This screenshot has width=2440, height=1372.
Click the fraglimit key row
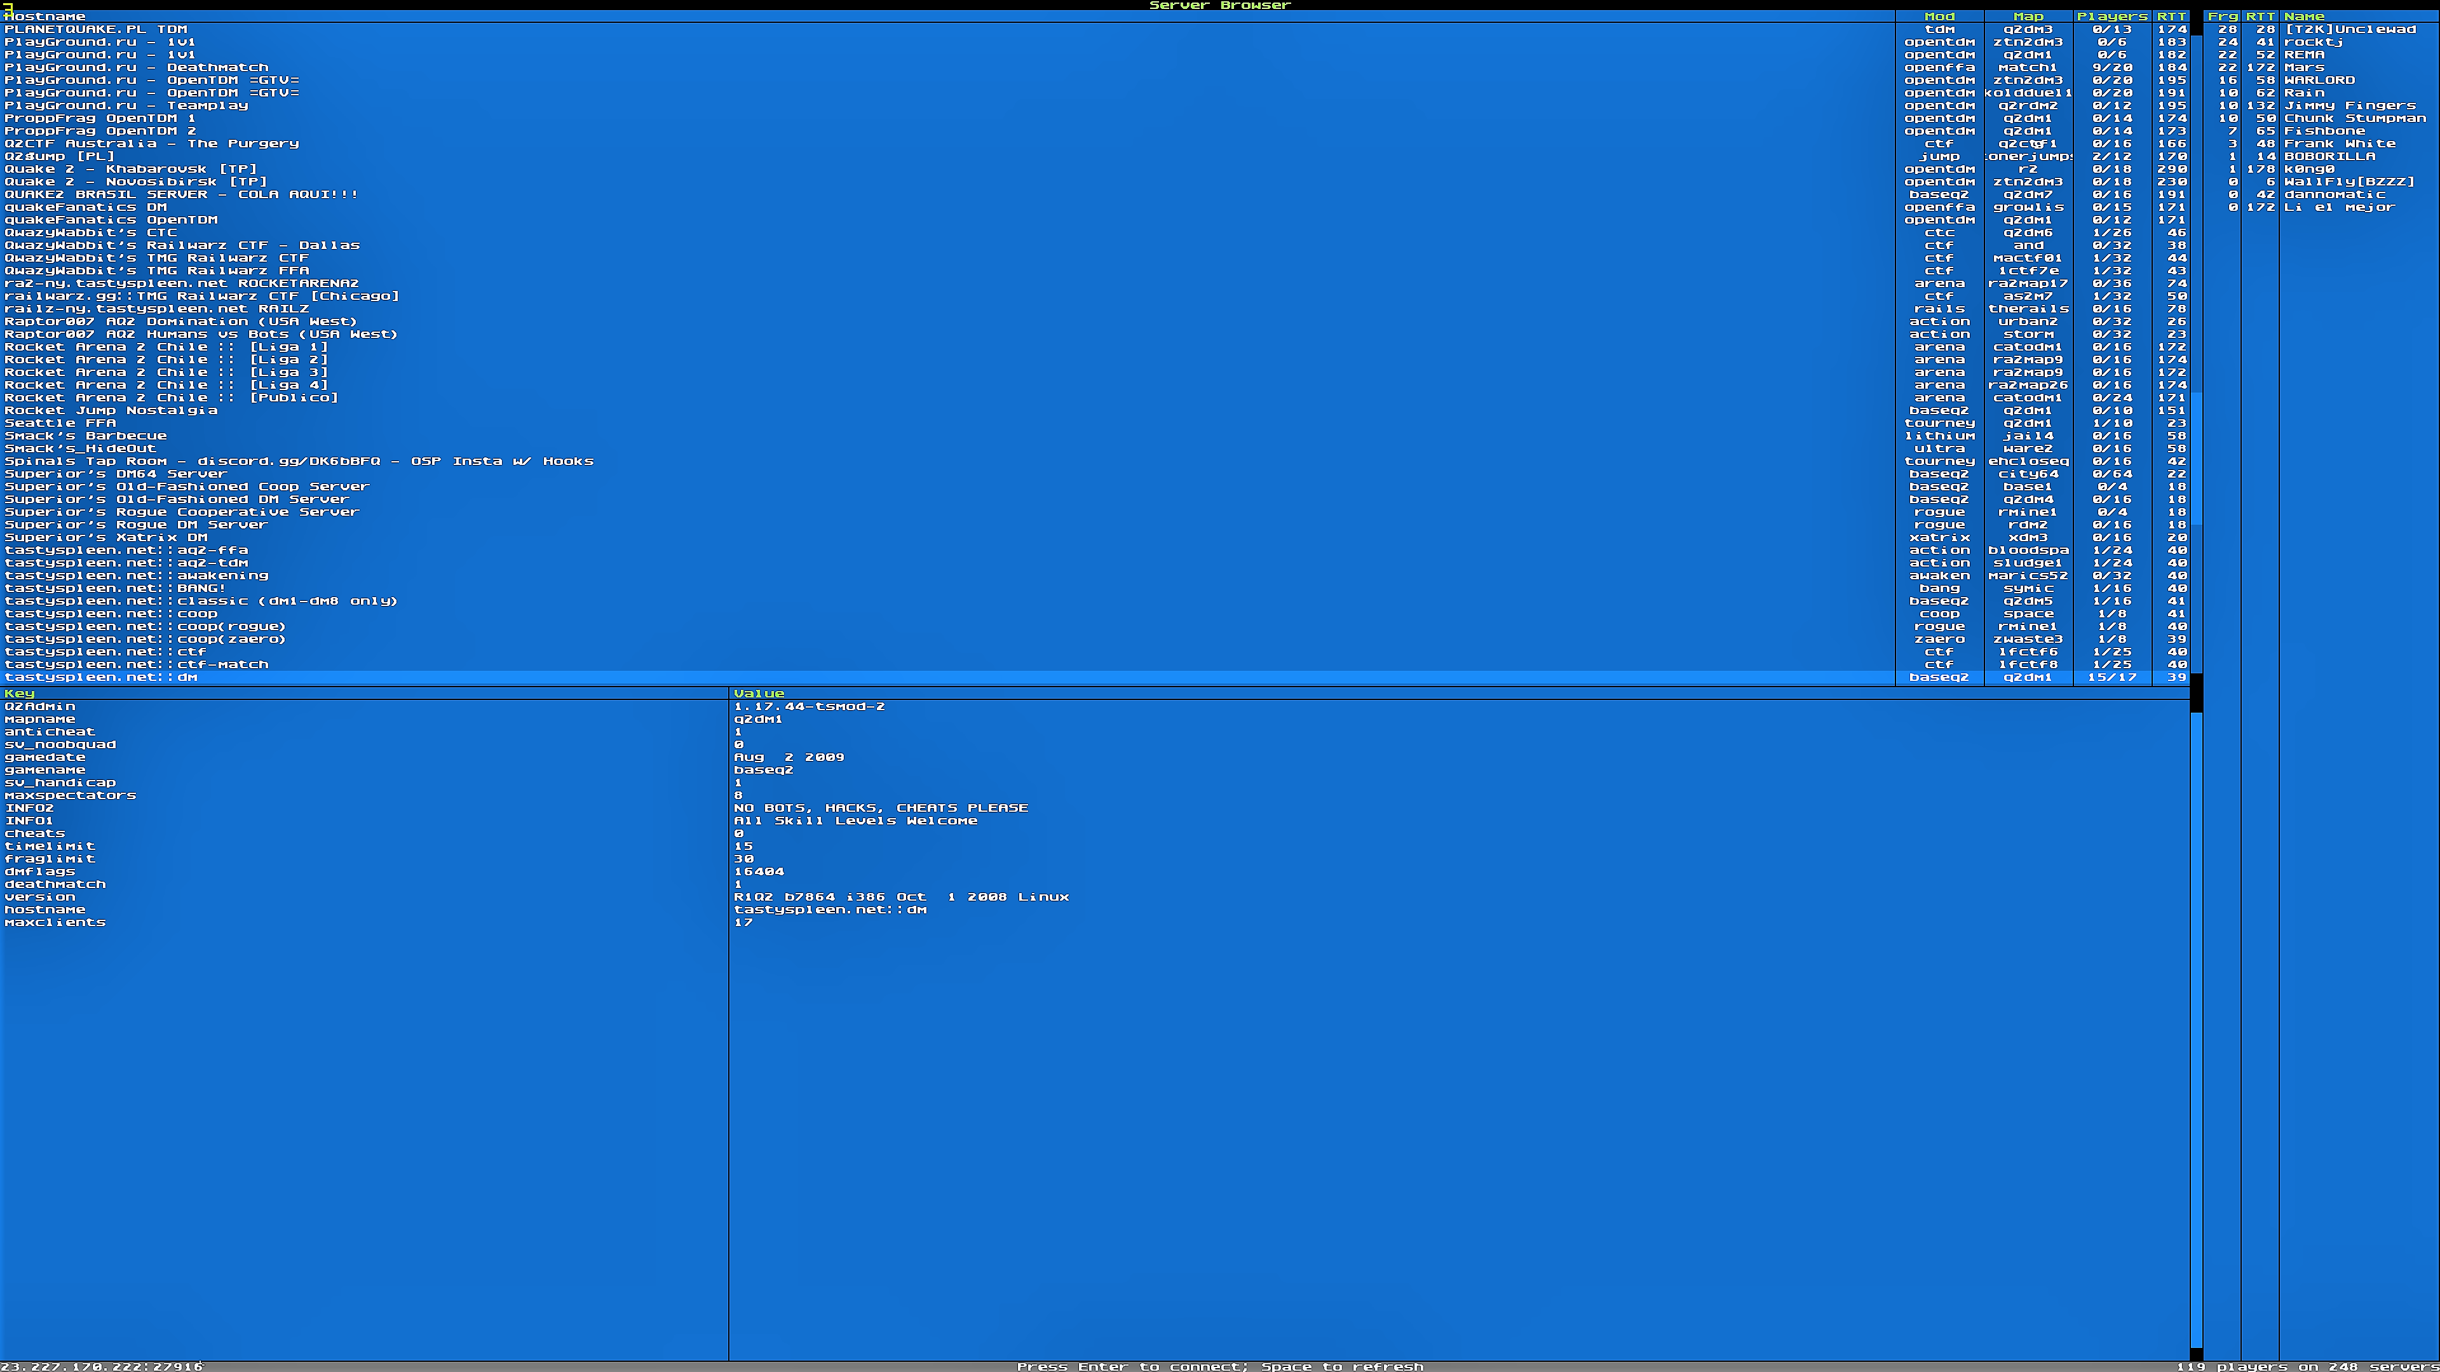[x=1095, y=859]
